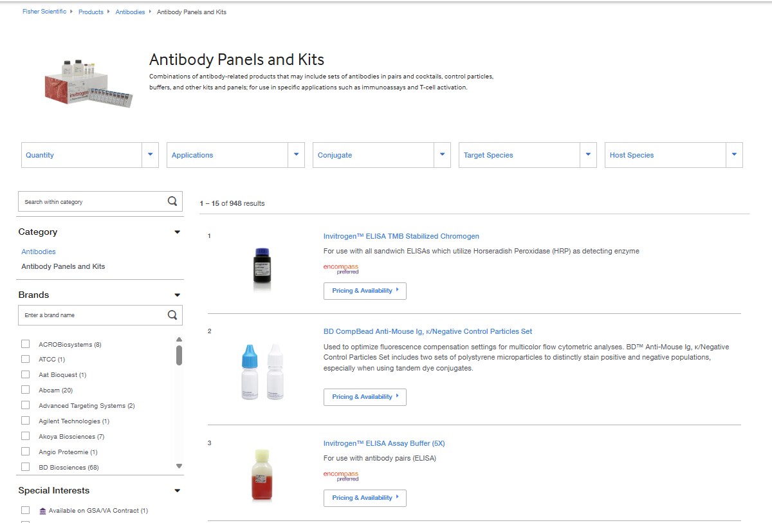Open the Antibodies breadcrumb link
Screen dimensions: 772x523
[130, 11]
